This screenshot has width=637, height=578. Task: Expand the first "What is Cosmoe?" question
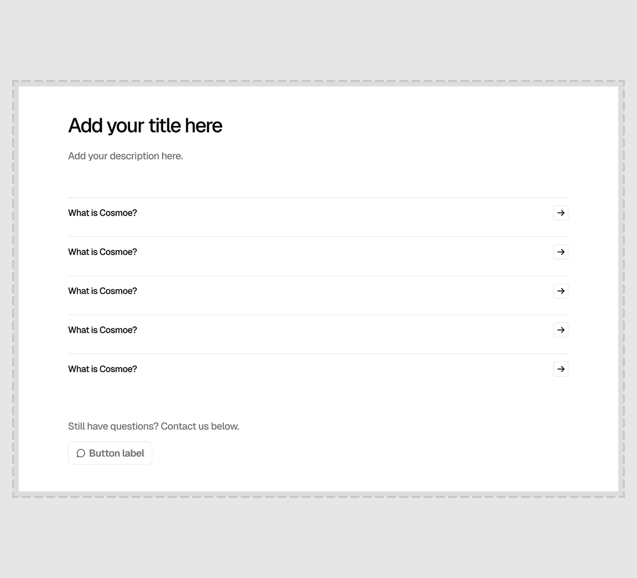318,213
